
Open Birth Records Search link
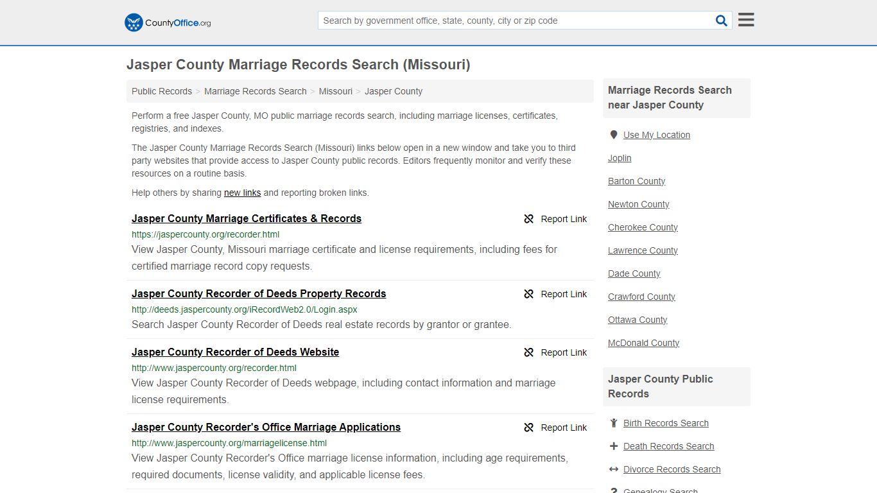coord(666,423)
